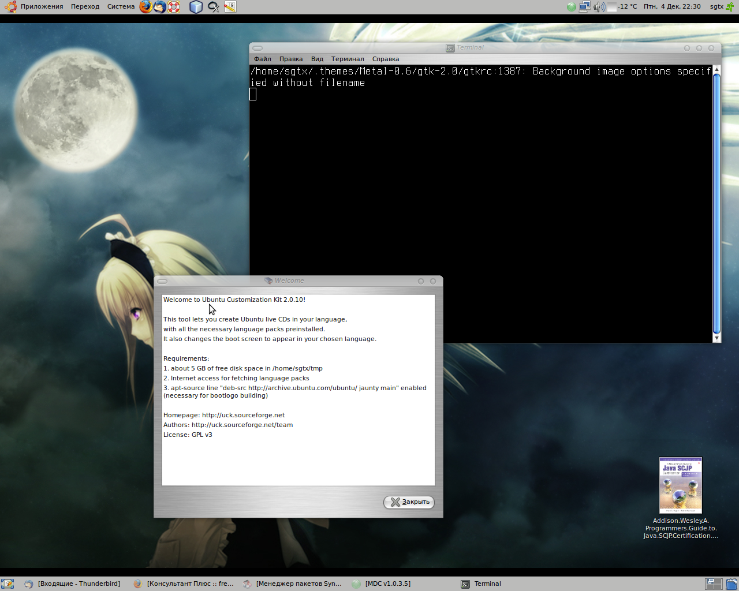Click the -12 °C weather applet

pyautogui.click(x=622, y=7)
